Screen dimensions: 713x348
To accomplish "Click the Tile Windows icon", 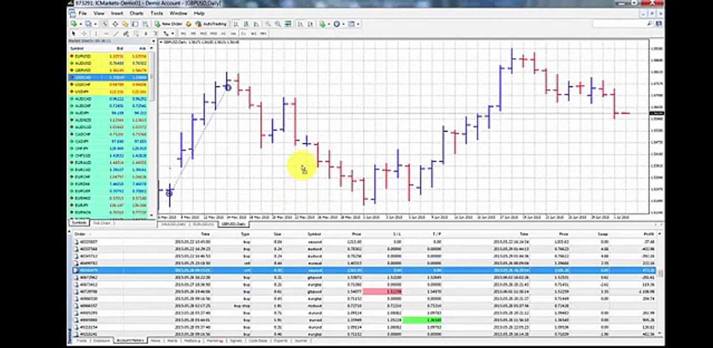I will [x=288, y=24].
